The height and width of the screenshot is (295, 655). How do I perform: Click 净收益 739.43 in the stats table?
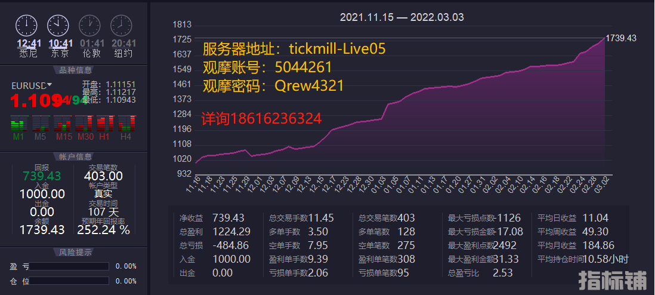click(212, 218)
